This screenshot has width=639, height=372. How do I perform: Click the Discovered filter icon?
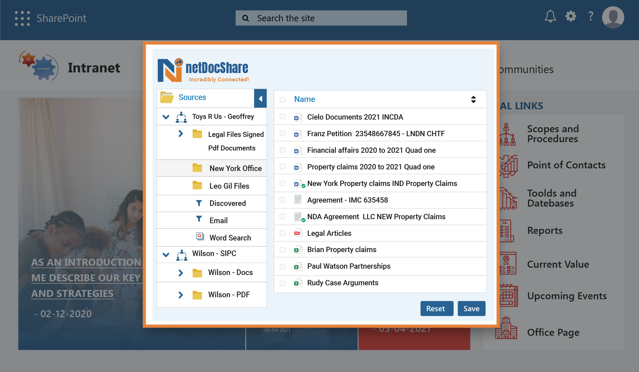pos(199,203)
